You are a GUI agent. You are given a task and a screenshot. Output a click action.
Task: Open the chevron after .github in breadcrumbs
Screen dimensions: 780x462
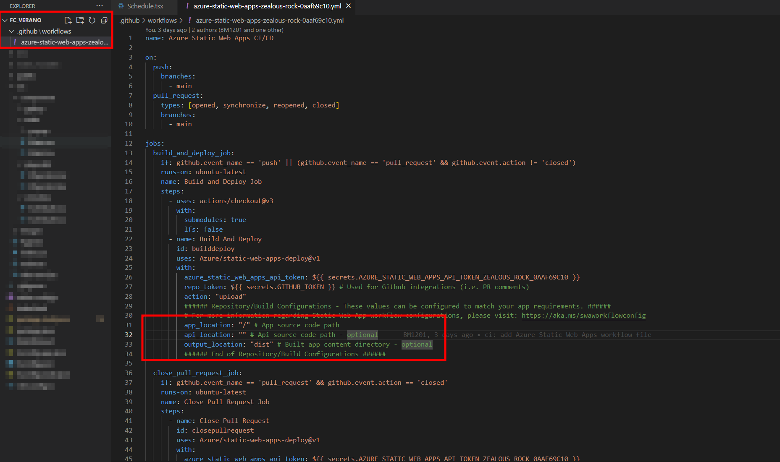point(144,20)
